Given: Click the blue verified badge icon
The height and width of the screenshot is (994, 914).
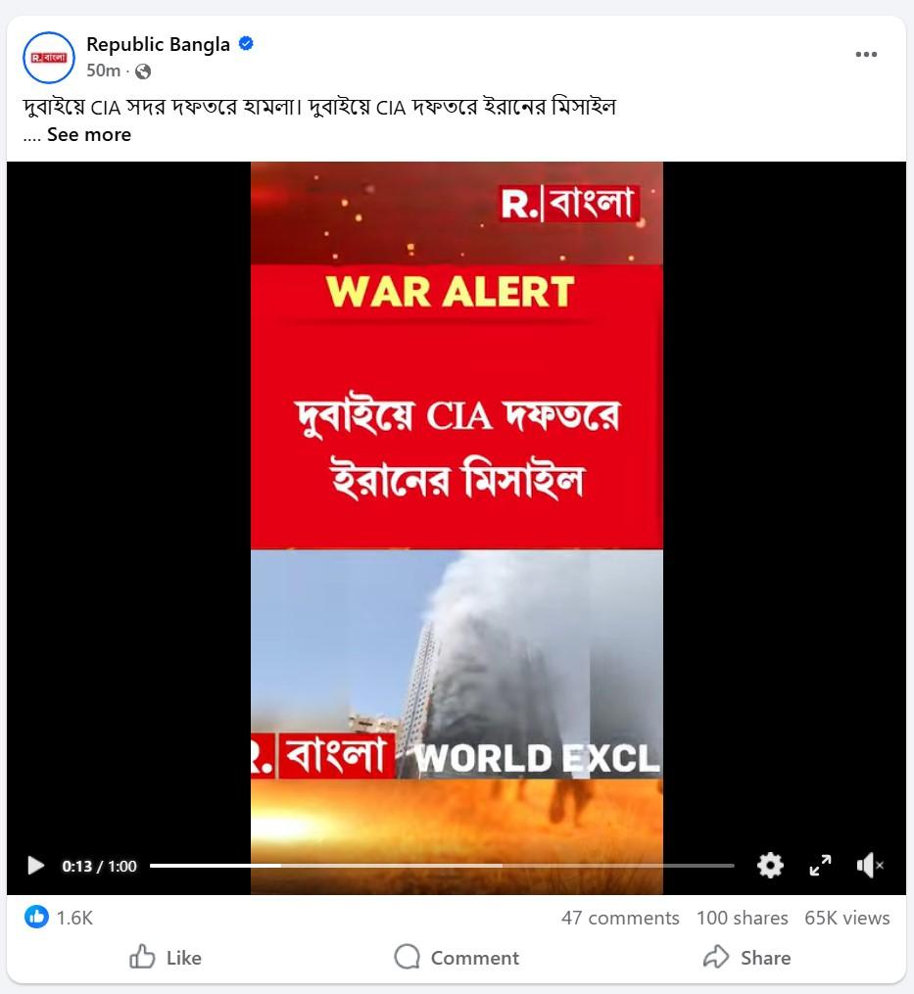Looking at the screenshot, I should pos(246,44).
